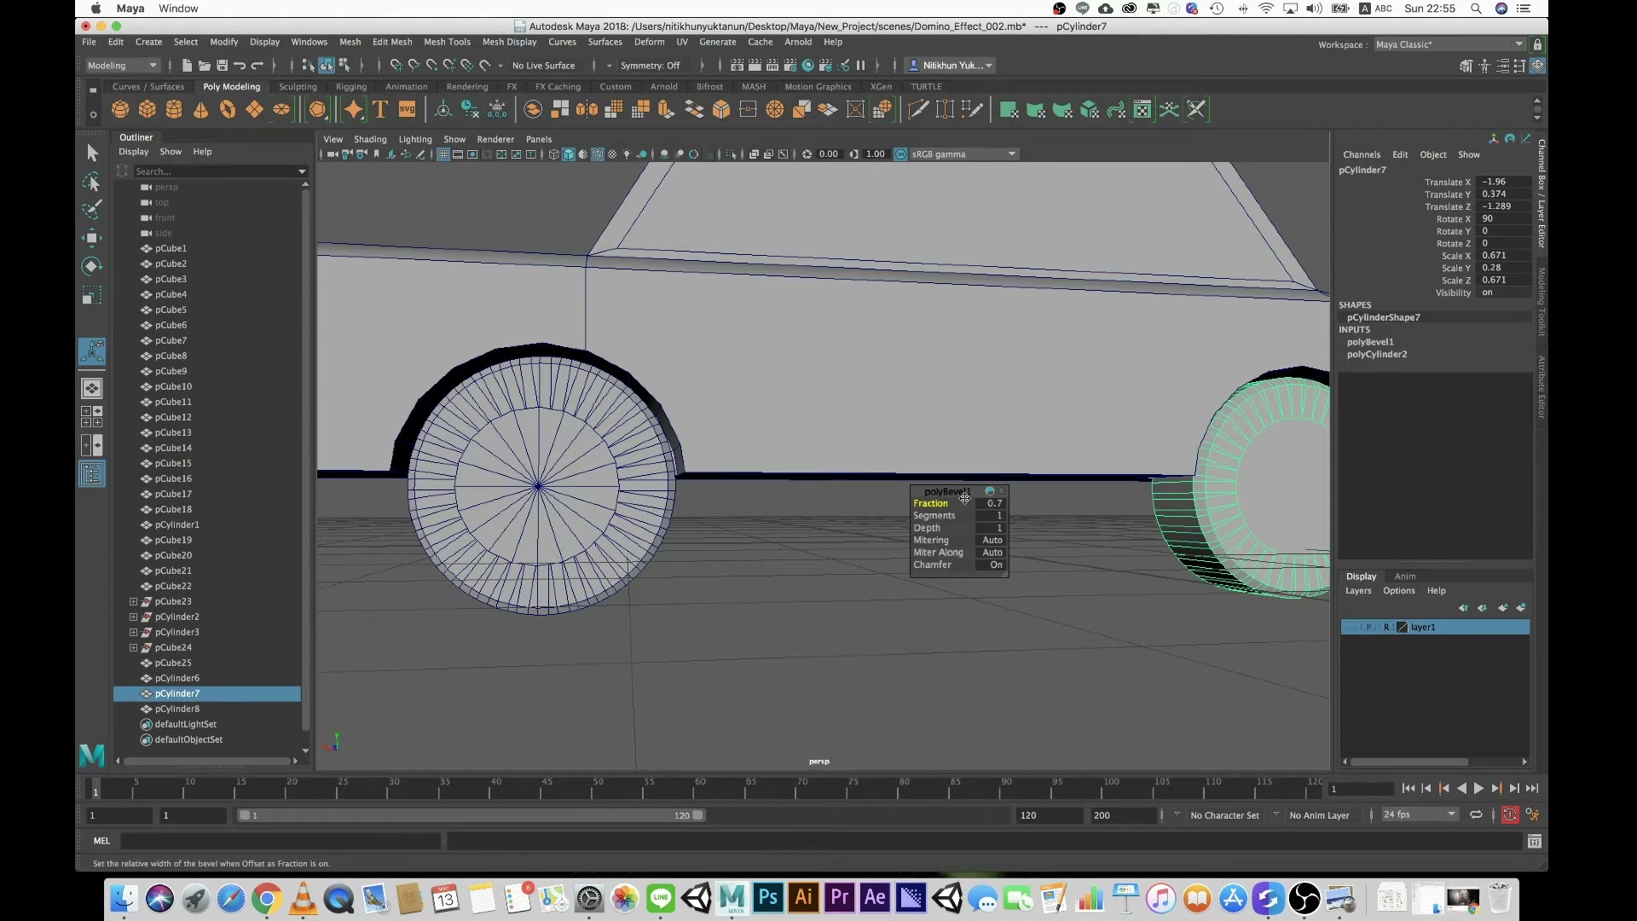
Task: Switch to the Sculpting shelf tab
Action: (x=298, y=87)
